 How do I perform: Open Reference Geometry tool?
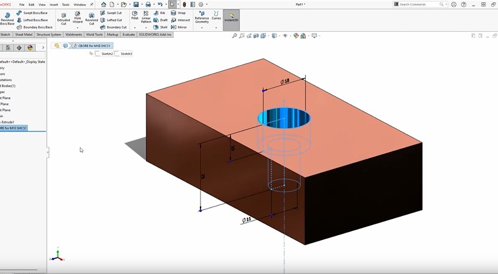coord(202,17)
